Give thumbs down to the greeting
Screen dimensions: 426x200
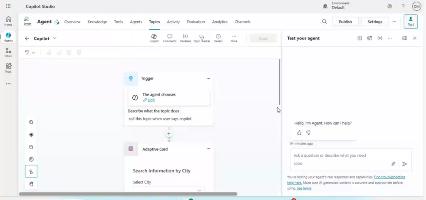[308, 133]
